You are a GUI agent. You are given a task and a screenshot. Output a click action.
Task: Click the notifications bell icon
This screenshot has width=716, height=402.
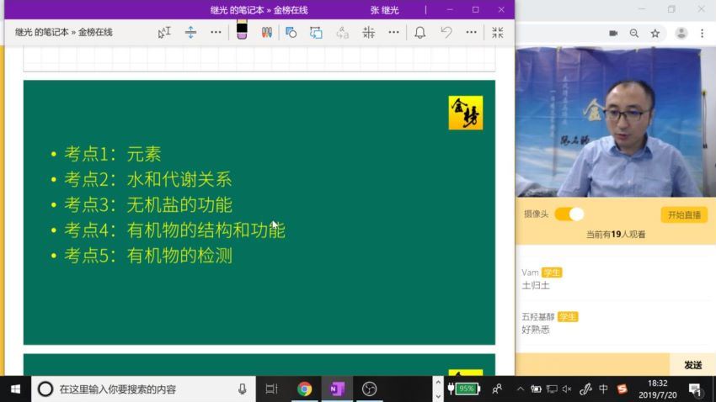[420, 32]
